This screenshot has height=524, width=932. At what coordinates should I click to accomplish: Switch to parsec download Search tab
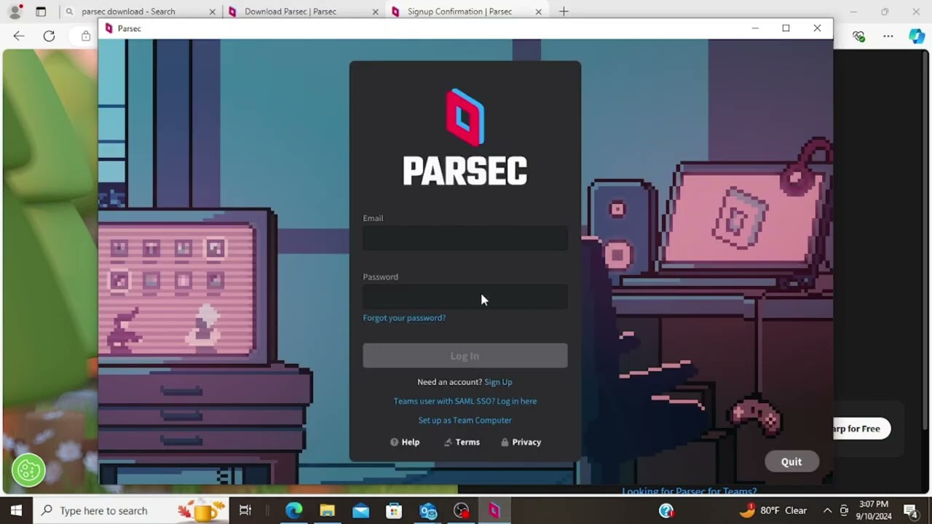tap(128, 12)
